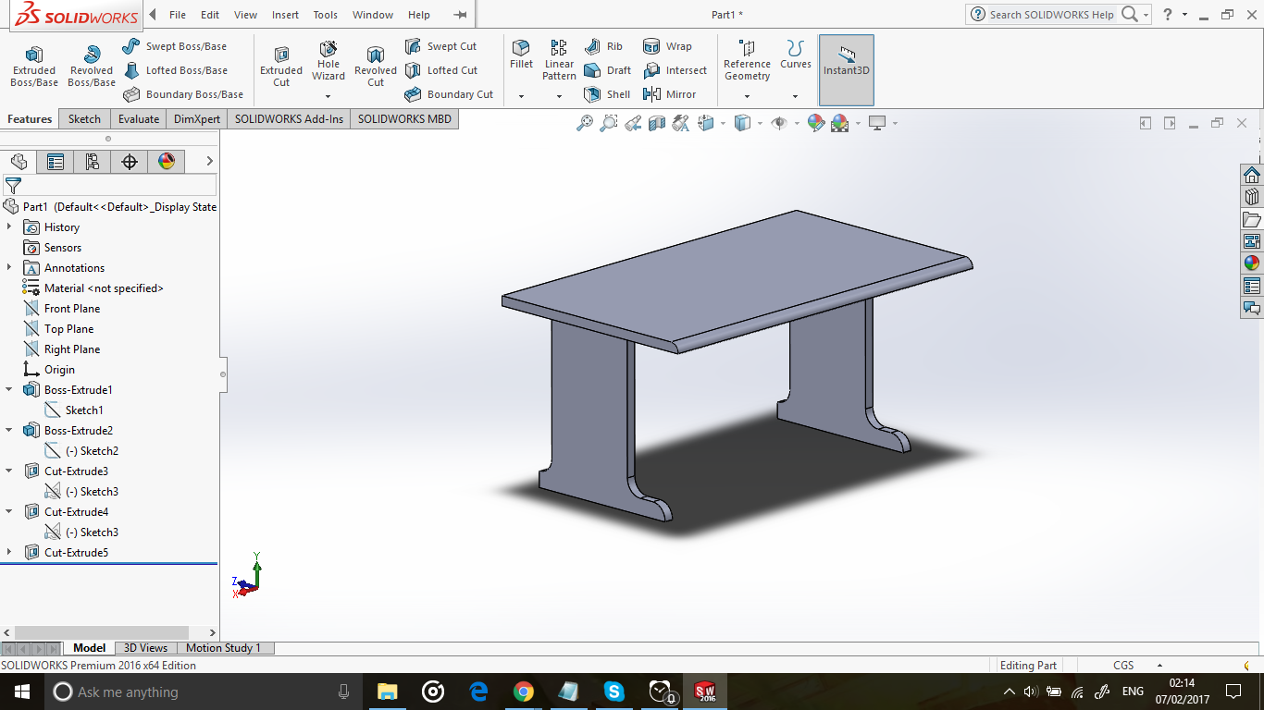Select the Revolved Cut tool
This screenshot has width=1264, height=710.
coord(376,67)
